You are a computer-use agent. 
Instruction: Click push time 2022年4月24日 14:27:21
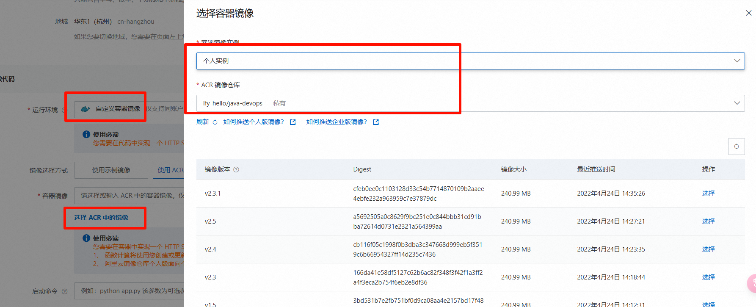point(611,221)
